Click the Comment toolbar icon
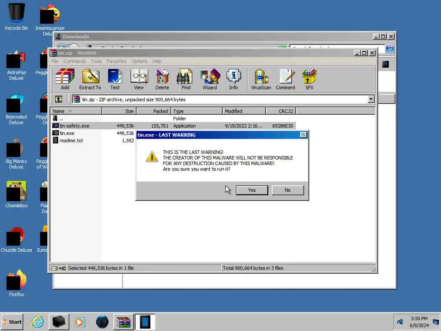 [286, 79]
